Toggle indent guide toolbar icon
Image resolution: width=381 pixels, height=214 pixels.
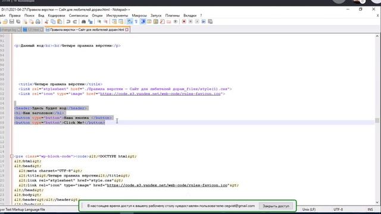(143, 21)
